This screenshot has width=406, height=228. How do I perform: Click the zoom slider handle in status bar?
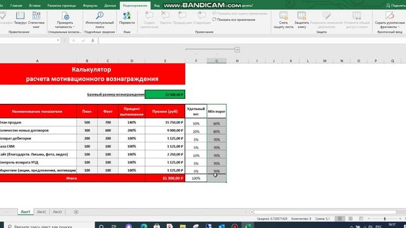[385, 218]
